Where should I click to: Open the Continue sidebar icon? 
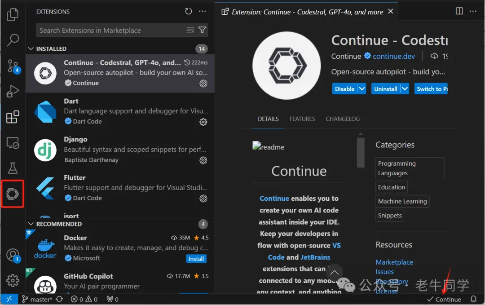(13, 194)
